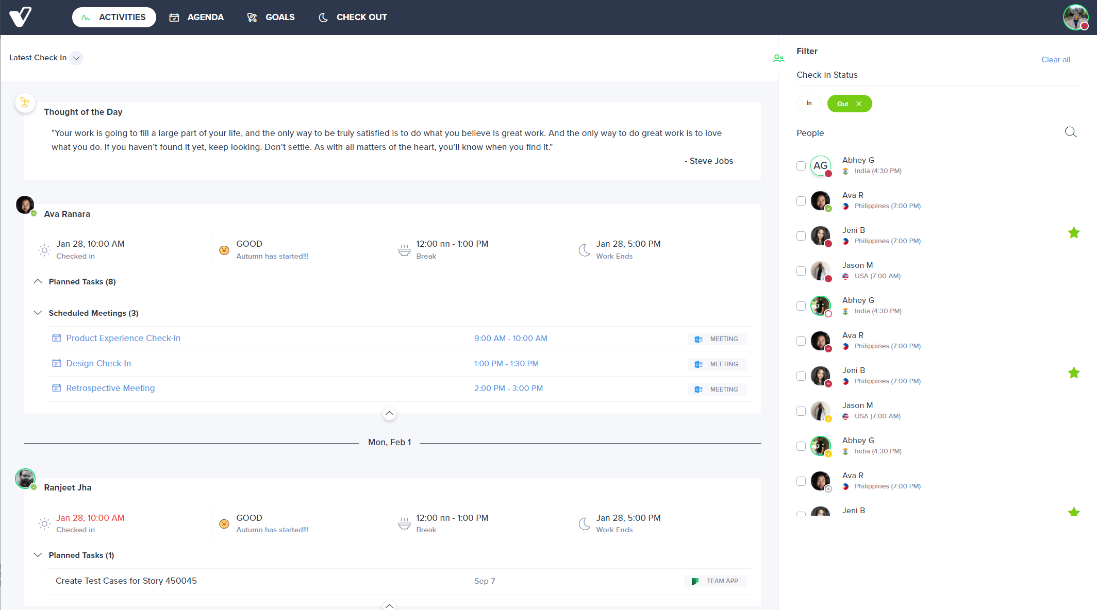The image size is (1097, 610).
Task: Check the box for Abhey G with AG initials
Action: click(801, 166)
